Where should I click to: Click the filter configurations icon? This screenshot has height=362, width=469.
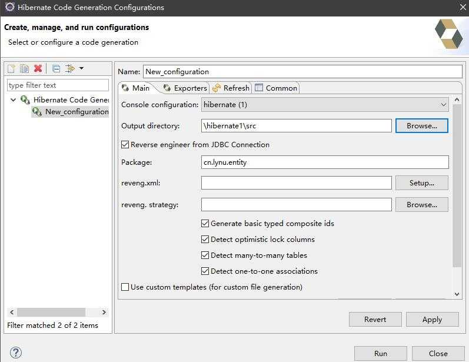pyautogui.click(x=69, y=68)
